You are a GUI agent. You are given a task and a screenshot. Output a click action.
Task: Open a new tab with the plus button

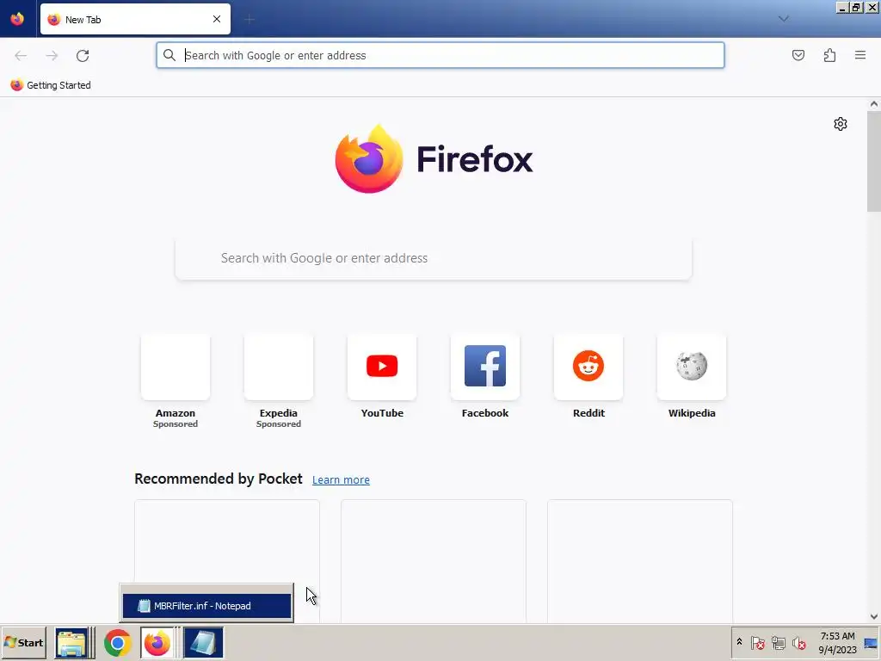coord(249,20)
